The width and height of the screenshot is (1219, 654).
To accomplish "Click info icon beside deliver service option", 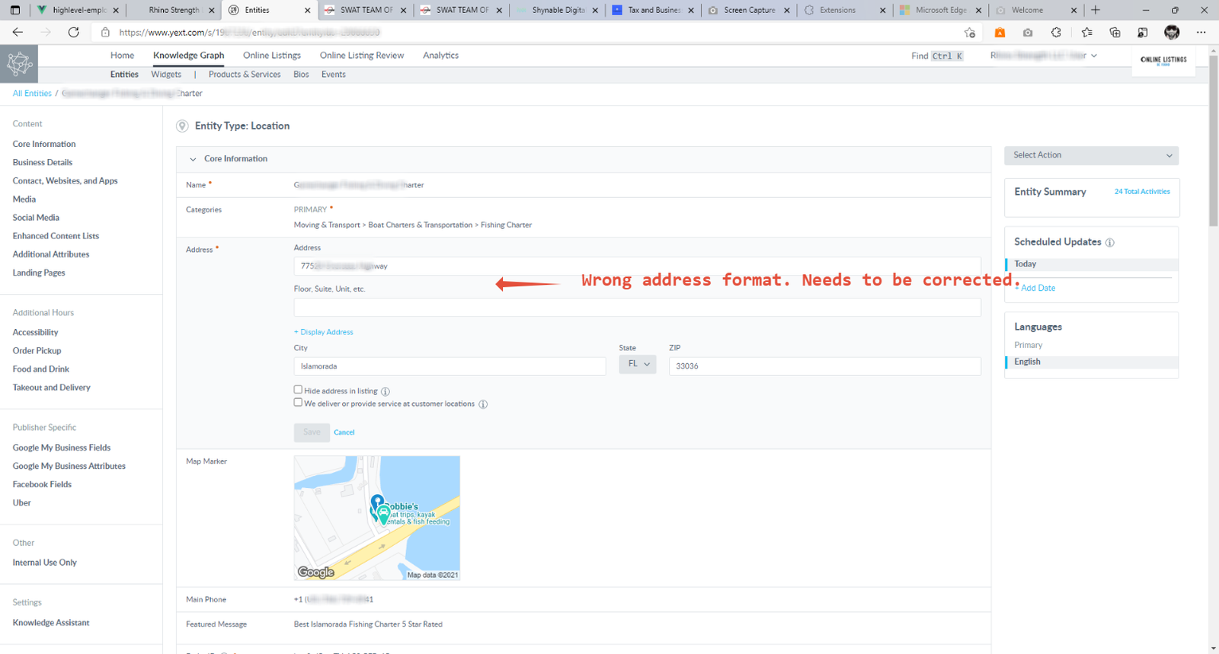I will 483,404.
